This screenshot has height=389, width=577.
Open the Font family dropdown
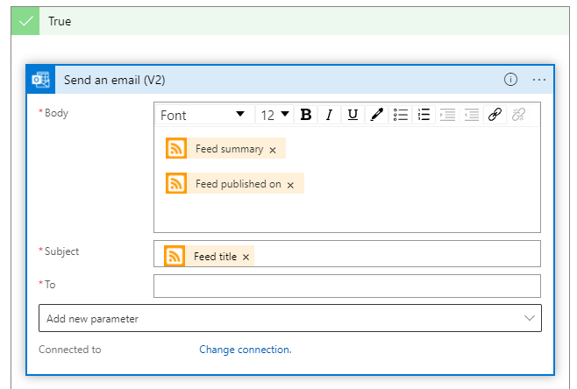tap(203, 115)
